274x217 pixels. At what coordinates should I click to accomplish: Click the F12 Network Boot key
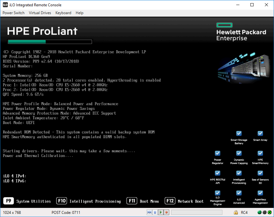click(x=170, y=201)
